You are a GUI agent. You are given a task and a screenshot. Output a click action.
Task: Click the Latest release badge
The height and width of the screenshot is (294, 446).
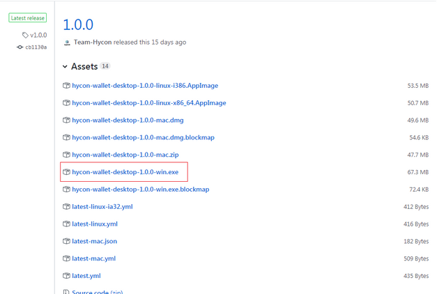(28, 18)
